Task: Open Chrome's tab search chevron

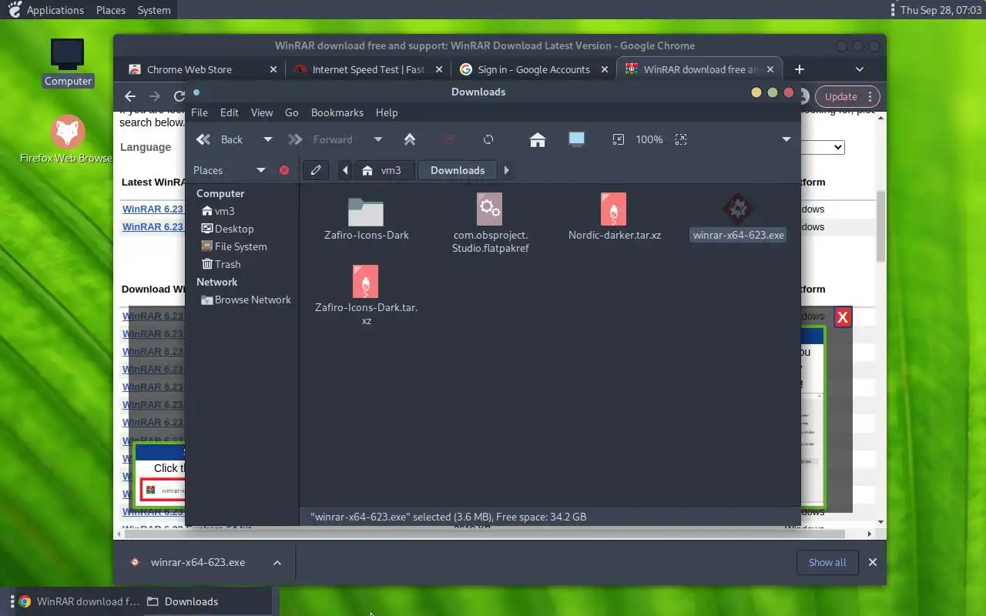Action: pos(860,69)
